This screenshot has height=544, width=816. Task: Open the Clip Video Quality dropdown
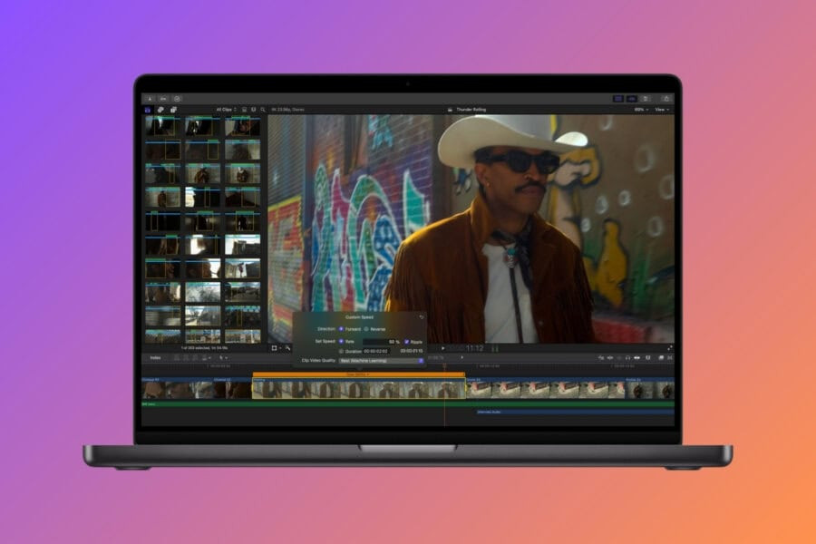click(x=382, y=361)
